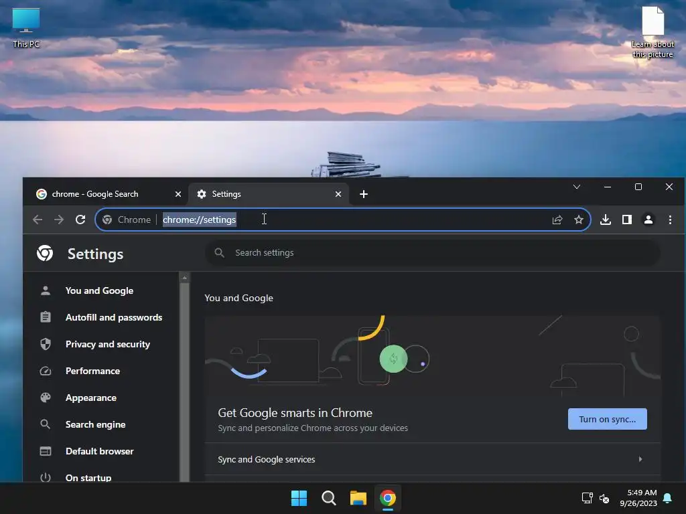Click the forward navigation arrow

pos(59,220)
